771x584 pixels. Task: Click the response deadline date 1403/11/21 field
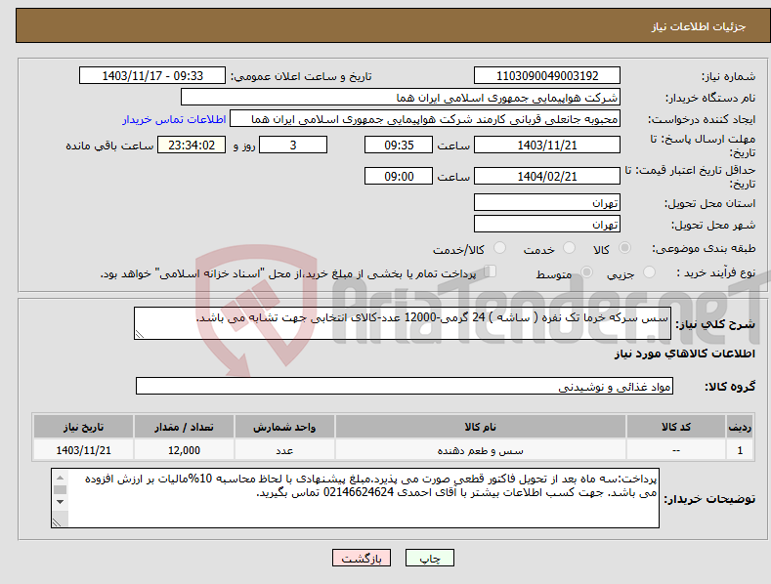[x=547, y=145]
